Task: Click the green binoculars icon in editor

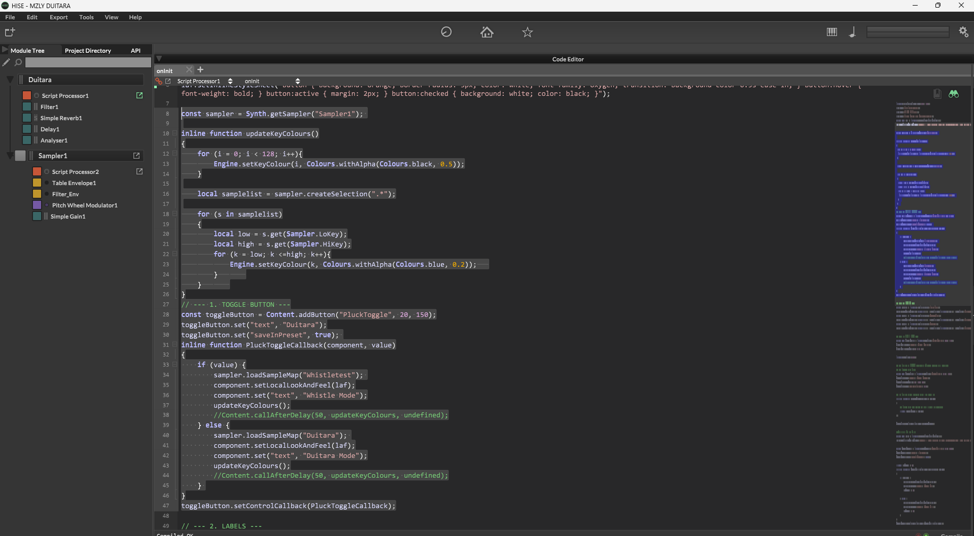Action: tap(954, 94)
